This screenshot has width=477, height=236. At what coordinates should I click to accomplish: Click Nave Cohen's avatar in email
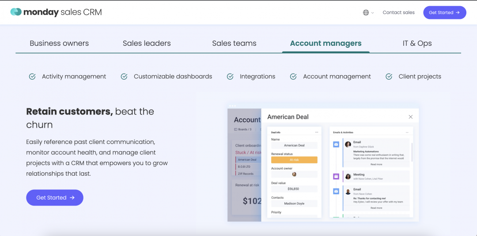[x=348, y=192]
